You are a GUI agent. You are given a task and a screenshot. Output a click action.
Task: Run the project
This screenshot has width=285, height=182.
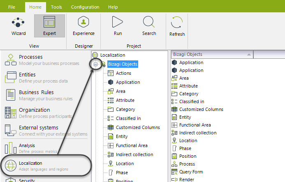point(118,26)
